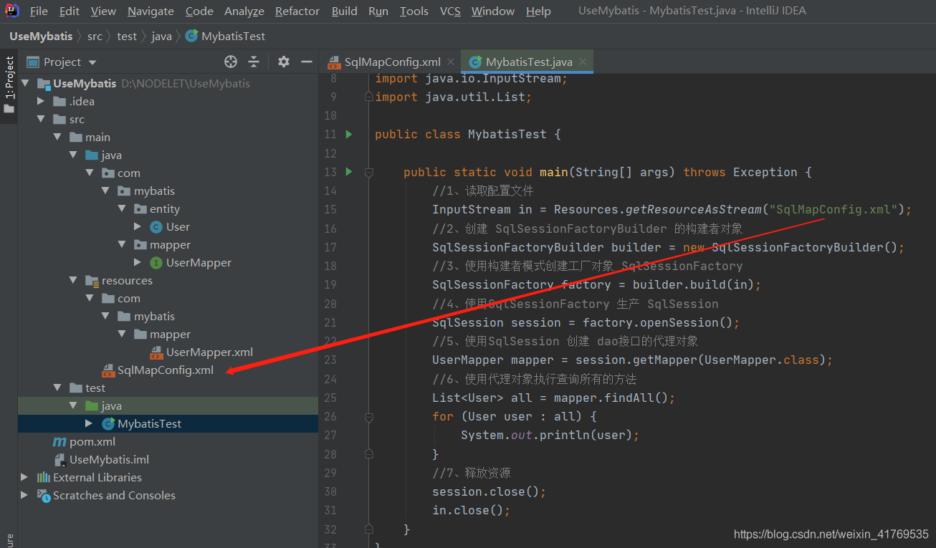The image size is (936, 548).
Task: Click the SqlMapConfig.xml file icon in tree
Action: coord(108,370)
